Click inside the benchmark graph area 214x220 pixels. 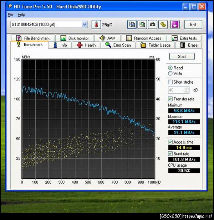pos(88,119)
